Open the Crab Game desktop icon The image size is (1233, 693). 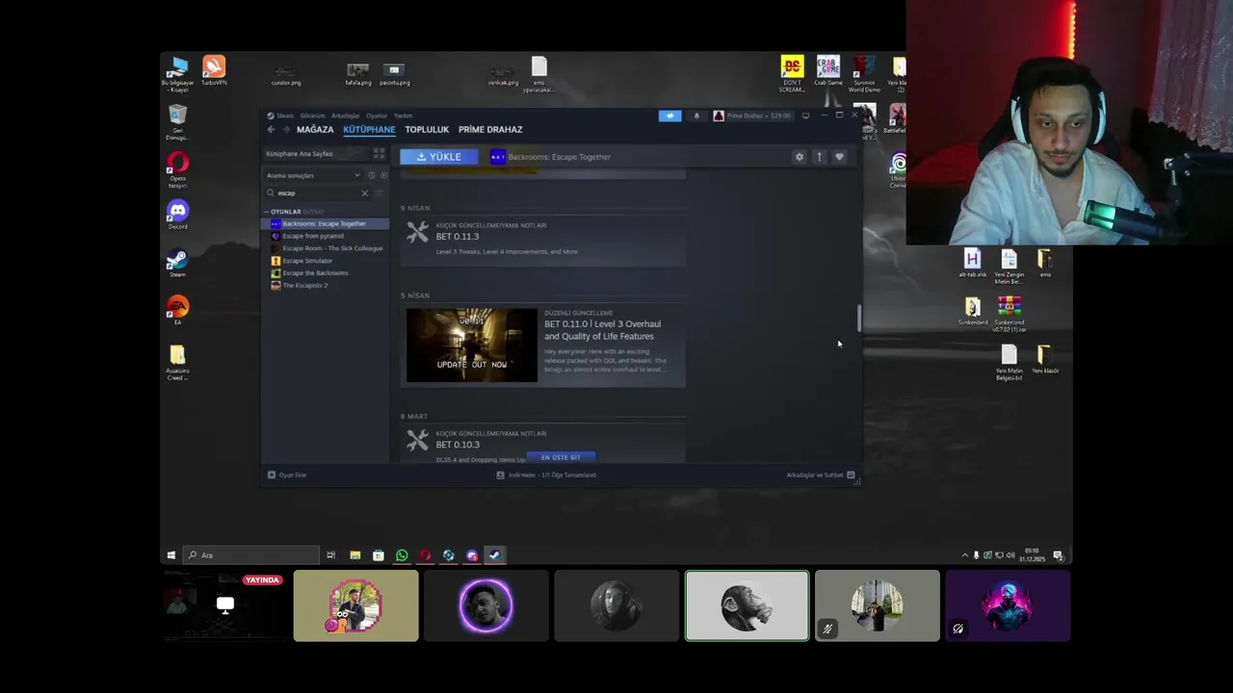[827, 70]
